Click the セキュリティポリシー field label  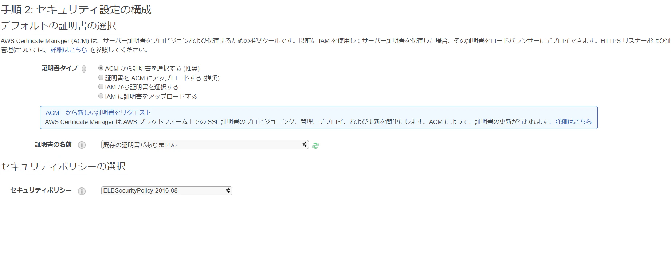[41, 190]
